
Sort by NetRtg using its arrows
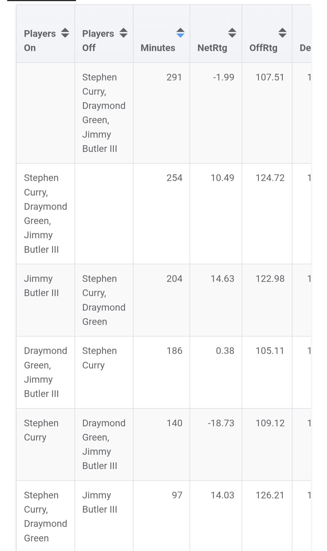pyautogui.click(x=232, y=33)
